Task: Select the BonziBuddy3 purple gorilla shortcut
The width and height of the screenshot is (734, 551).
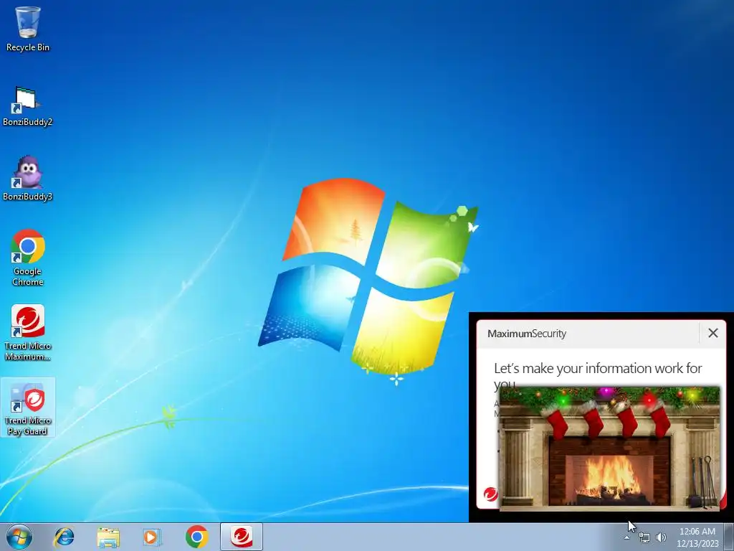Action: 28,179
